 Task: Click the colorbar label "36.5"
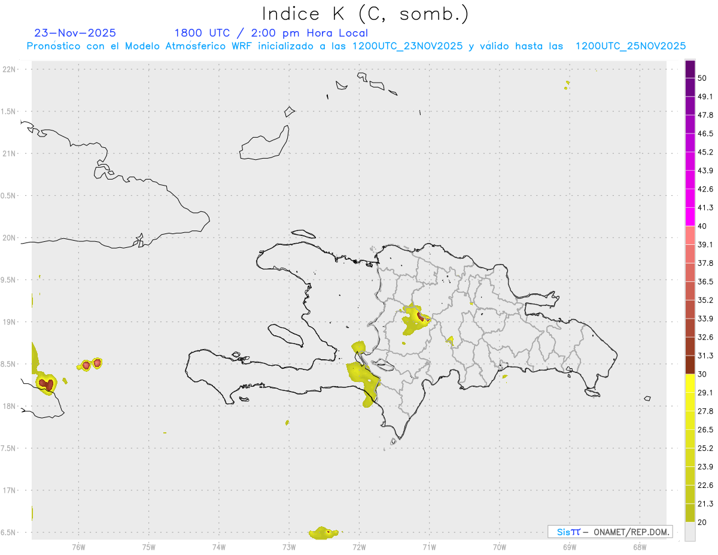(x=705, y=281)
